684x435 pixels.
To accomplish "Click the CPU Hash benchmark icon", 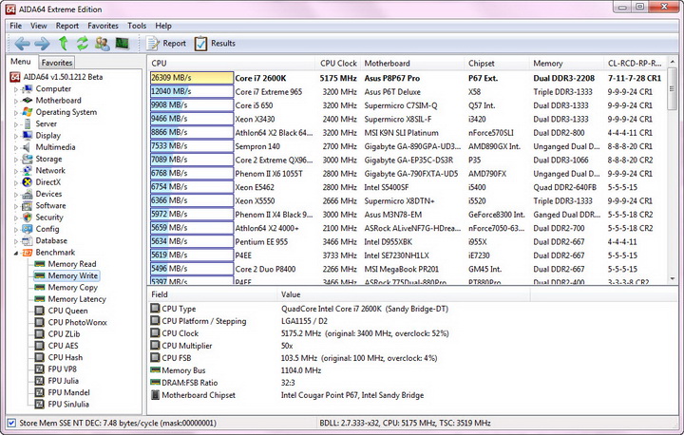I will pos(39,357).
